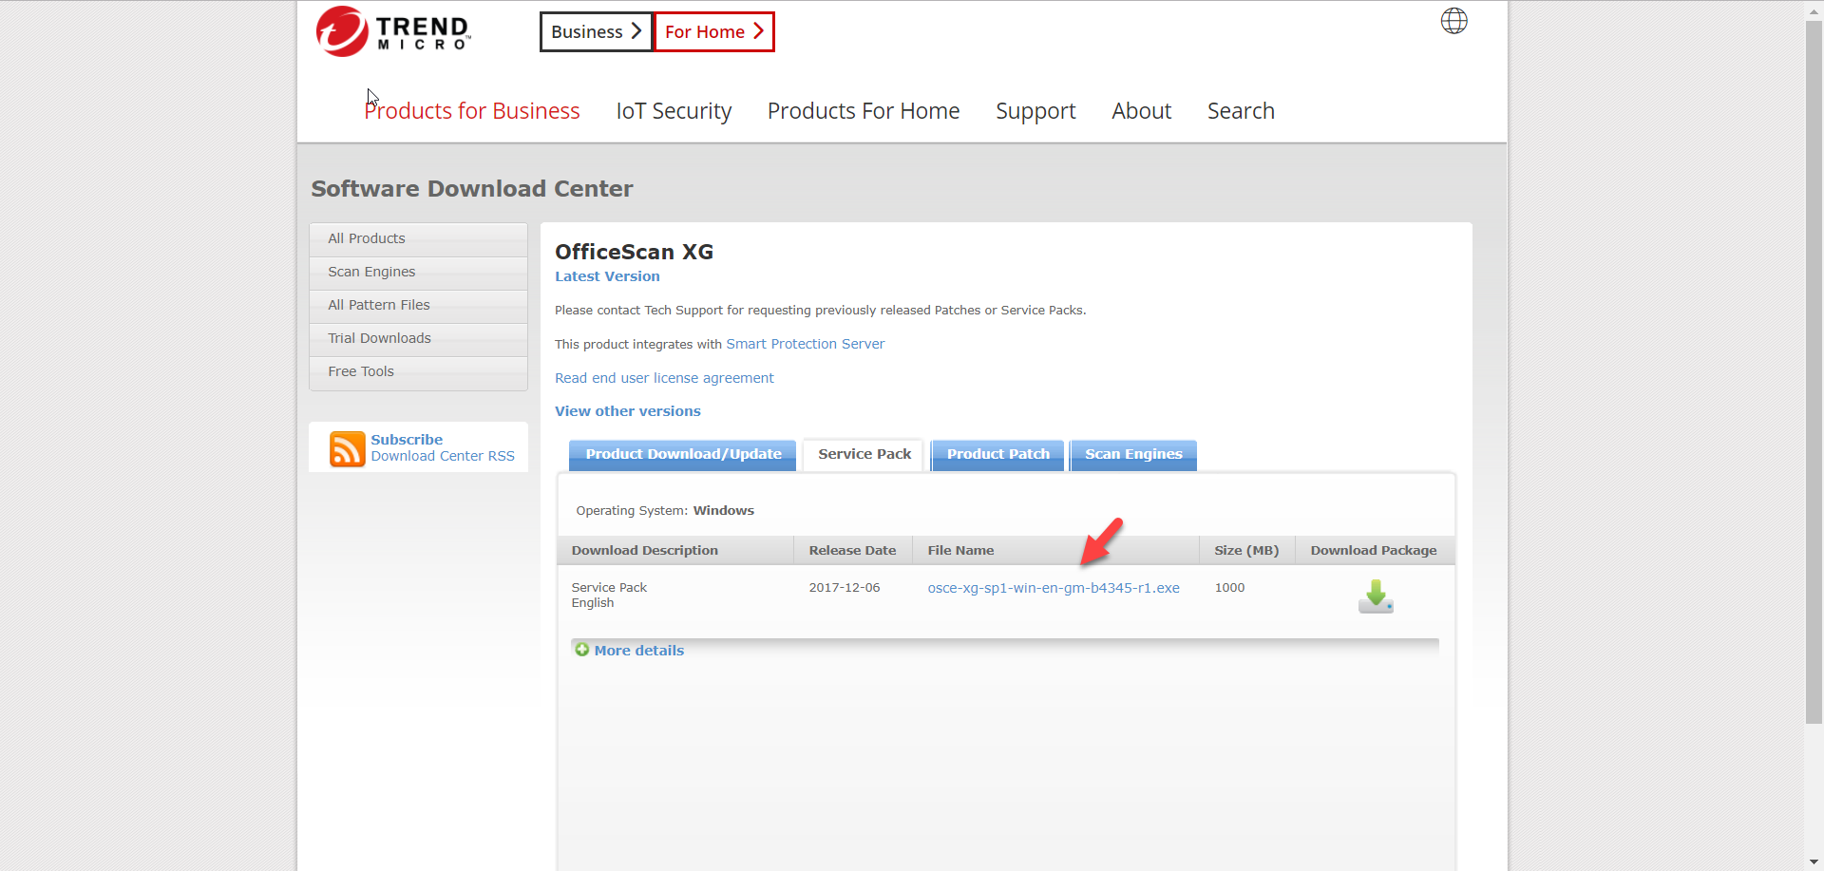Click the page vertical scrollbar thumb
This screenshot has width=1824, height=871.
pyautogui.click(x=1814, y=372)
